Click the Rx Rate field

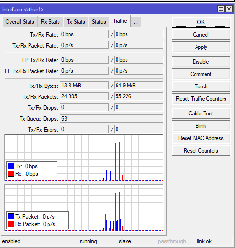coord(138,34)
